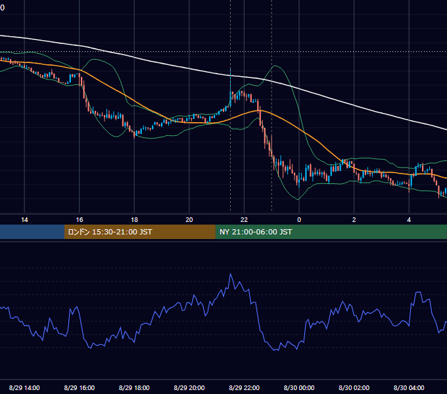The image size is (447, 394).
Task: Click the 18 hour axis label
Action: pos(134,220)
